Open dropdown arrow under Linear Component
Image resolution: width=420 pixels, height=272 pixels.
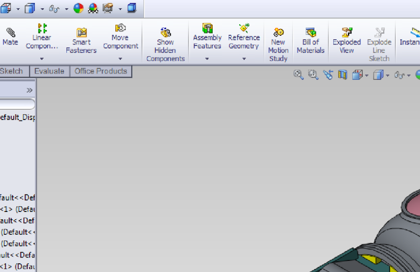point(42,59)
